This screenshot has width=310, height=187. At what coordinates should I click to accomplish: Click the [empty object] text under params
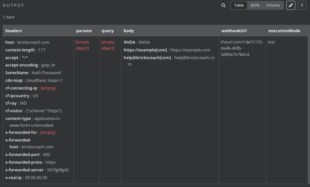pos(82,45)
